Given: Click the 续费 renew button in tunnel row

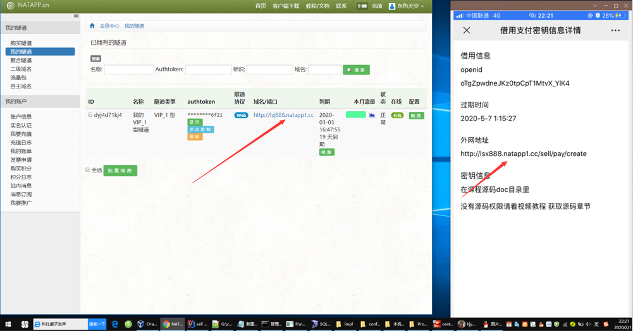Looking at the screenshot, I should click(x=326, y=152).
